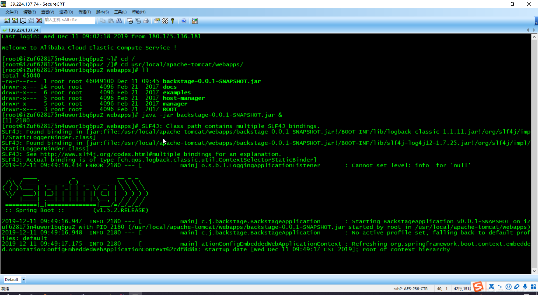Click the (v1.5.2.RELEASE) Spring Boot version text
The height and width of the screenshot is (295, 538).
point(121,210)
